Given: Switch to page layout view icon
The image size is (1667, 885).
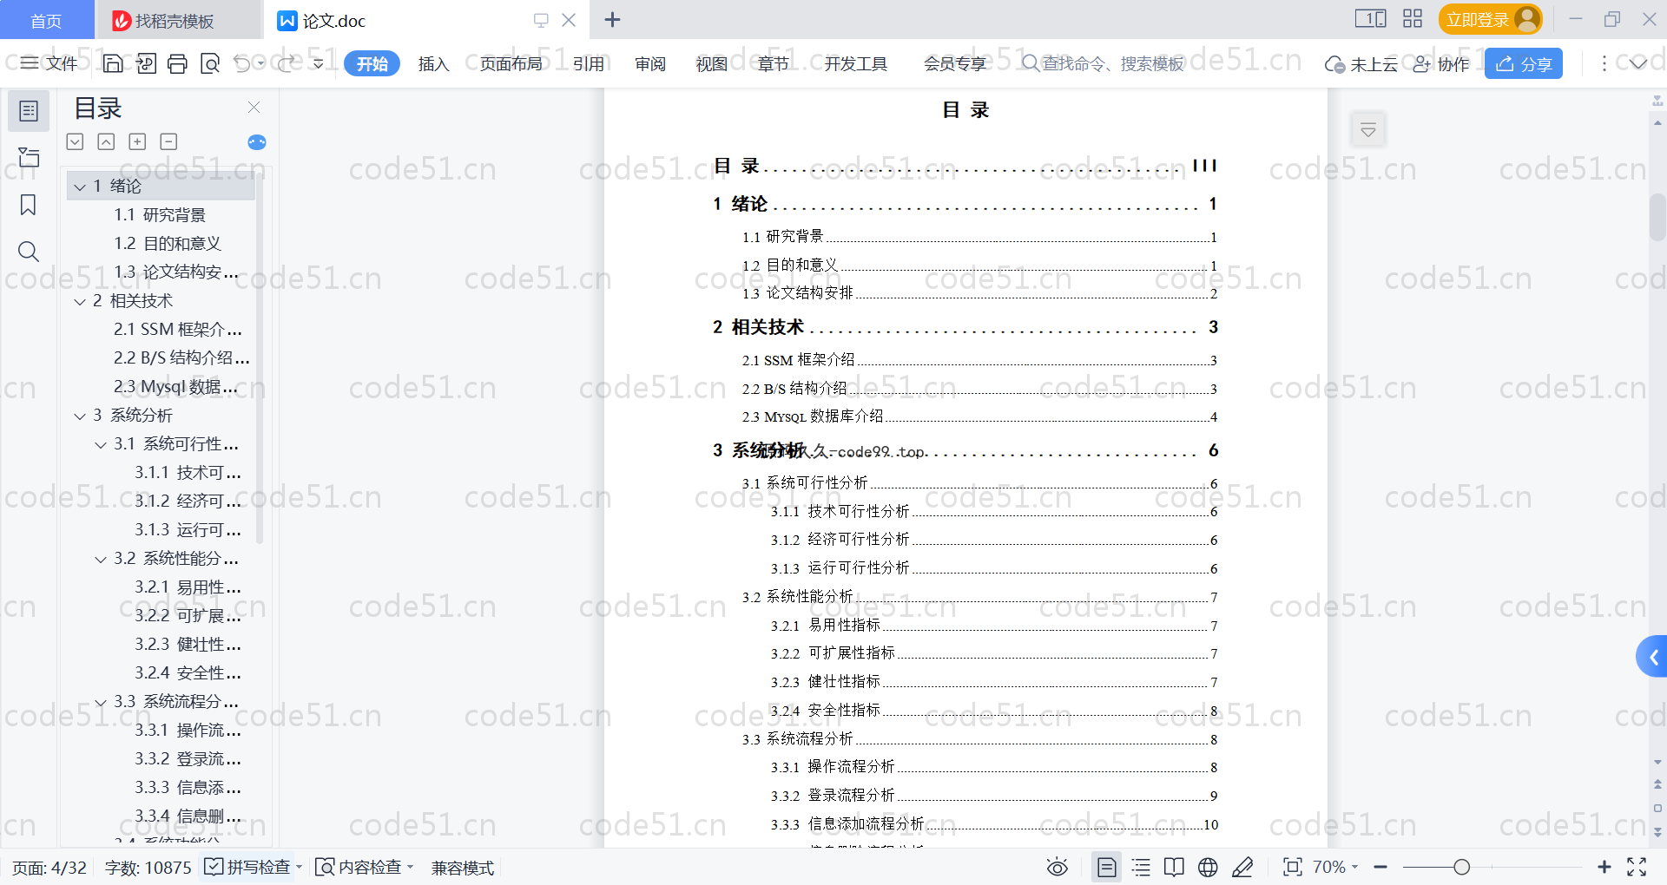Looking at the screenshot, I should click(1107, 867).
